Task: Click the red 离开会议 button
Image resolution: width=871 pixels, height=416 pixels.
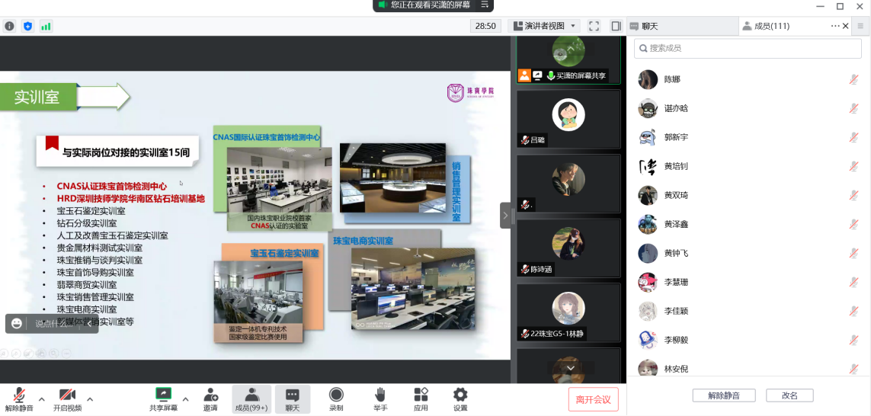Action: click(593, 399)
